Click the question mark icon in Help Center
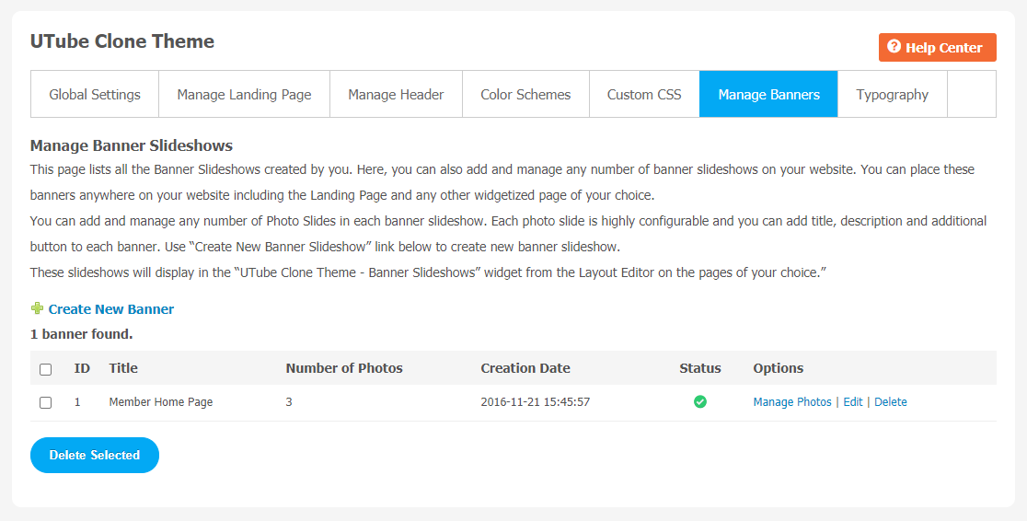Screen dimensions: 1027x521 tap(894, 47)
